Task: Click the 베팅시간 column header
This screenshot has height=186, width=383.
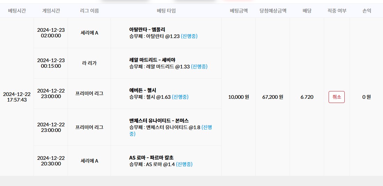Action: [17, 11]
